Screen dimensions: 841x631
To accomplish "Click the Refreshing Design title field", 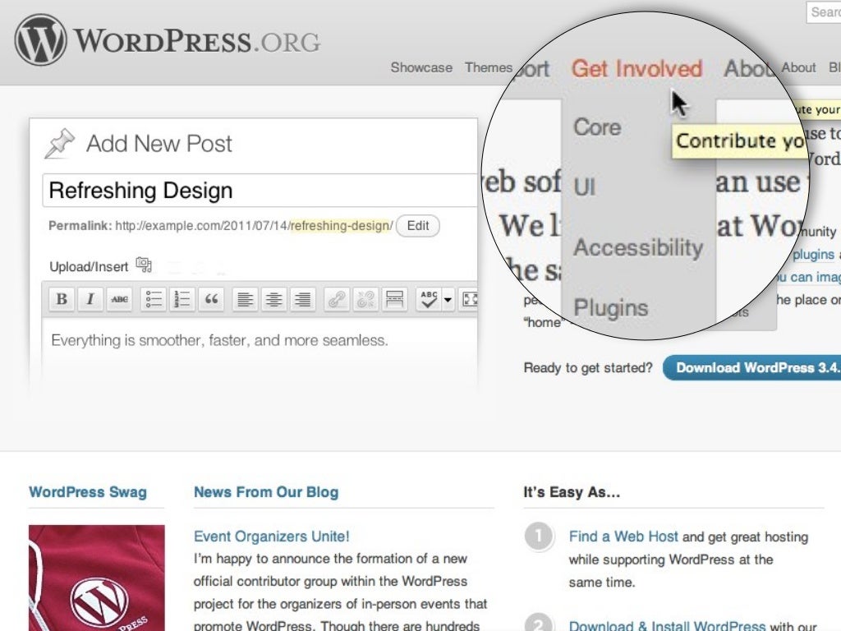I will tap(260, 191).
